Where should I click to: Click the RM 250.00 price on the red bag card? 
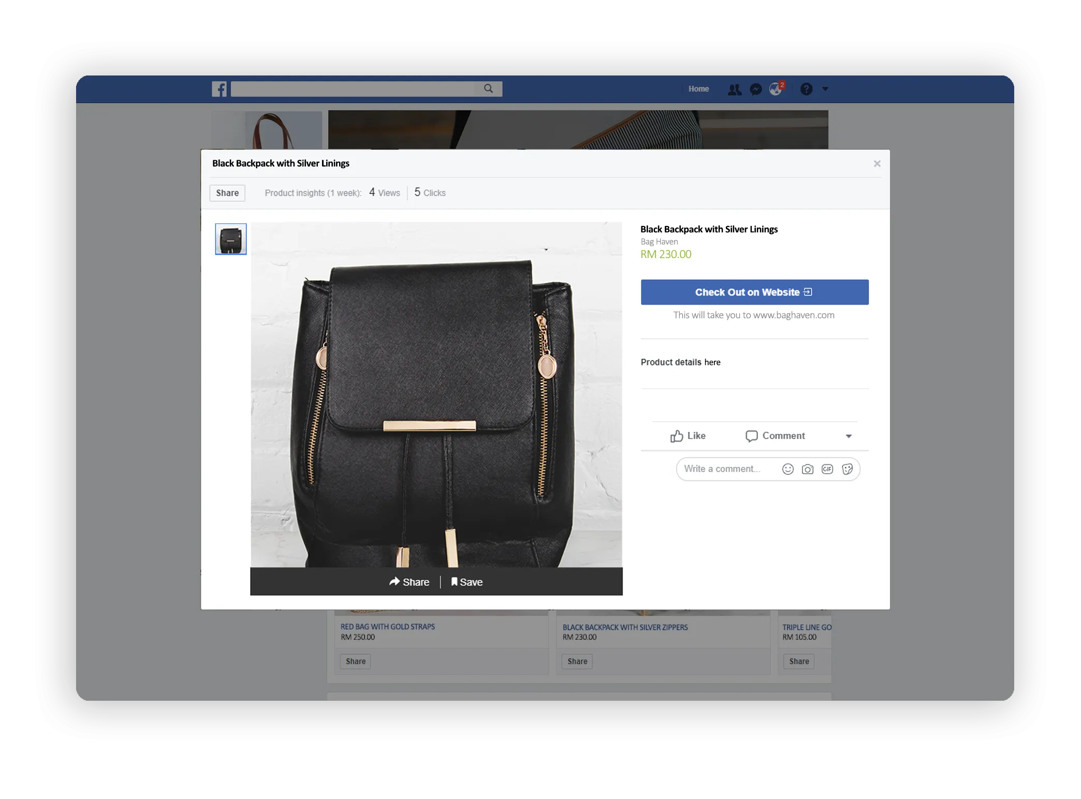pyautogui.click(x=358, y=637)
